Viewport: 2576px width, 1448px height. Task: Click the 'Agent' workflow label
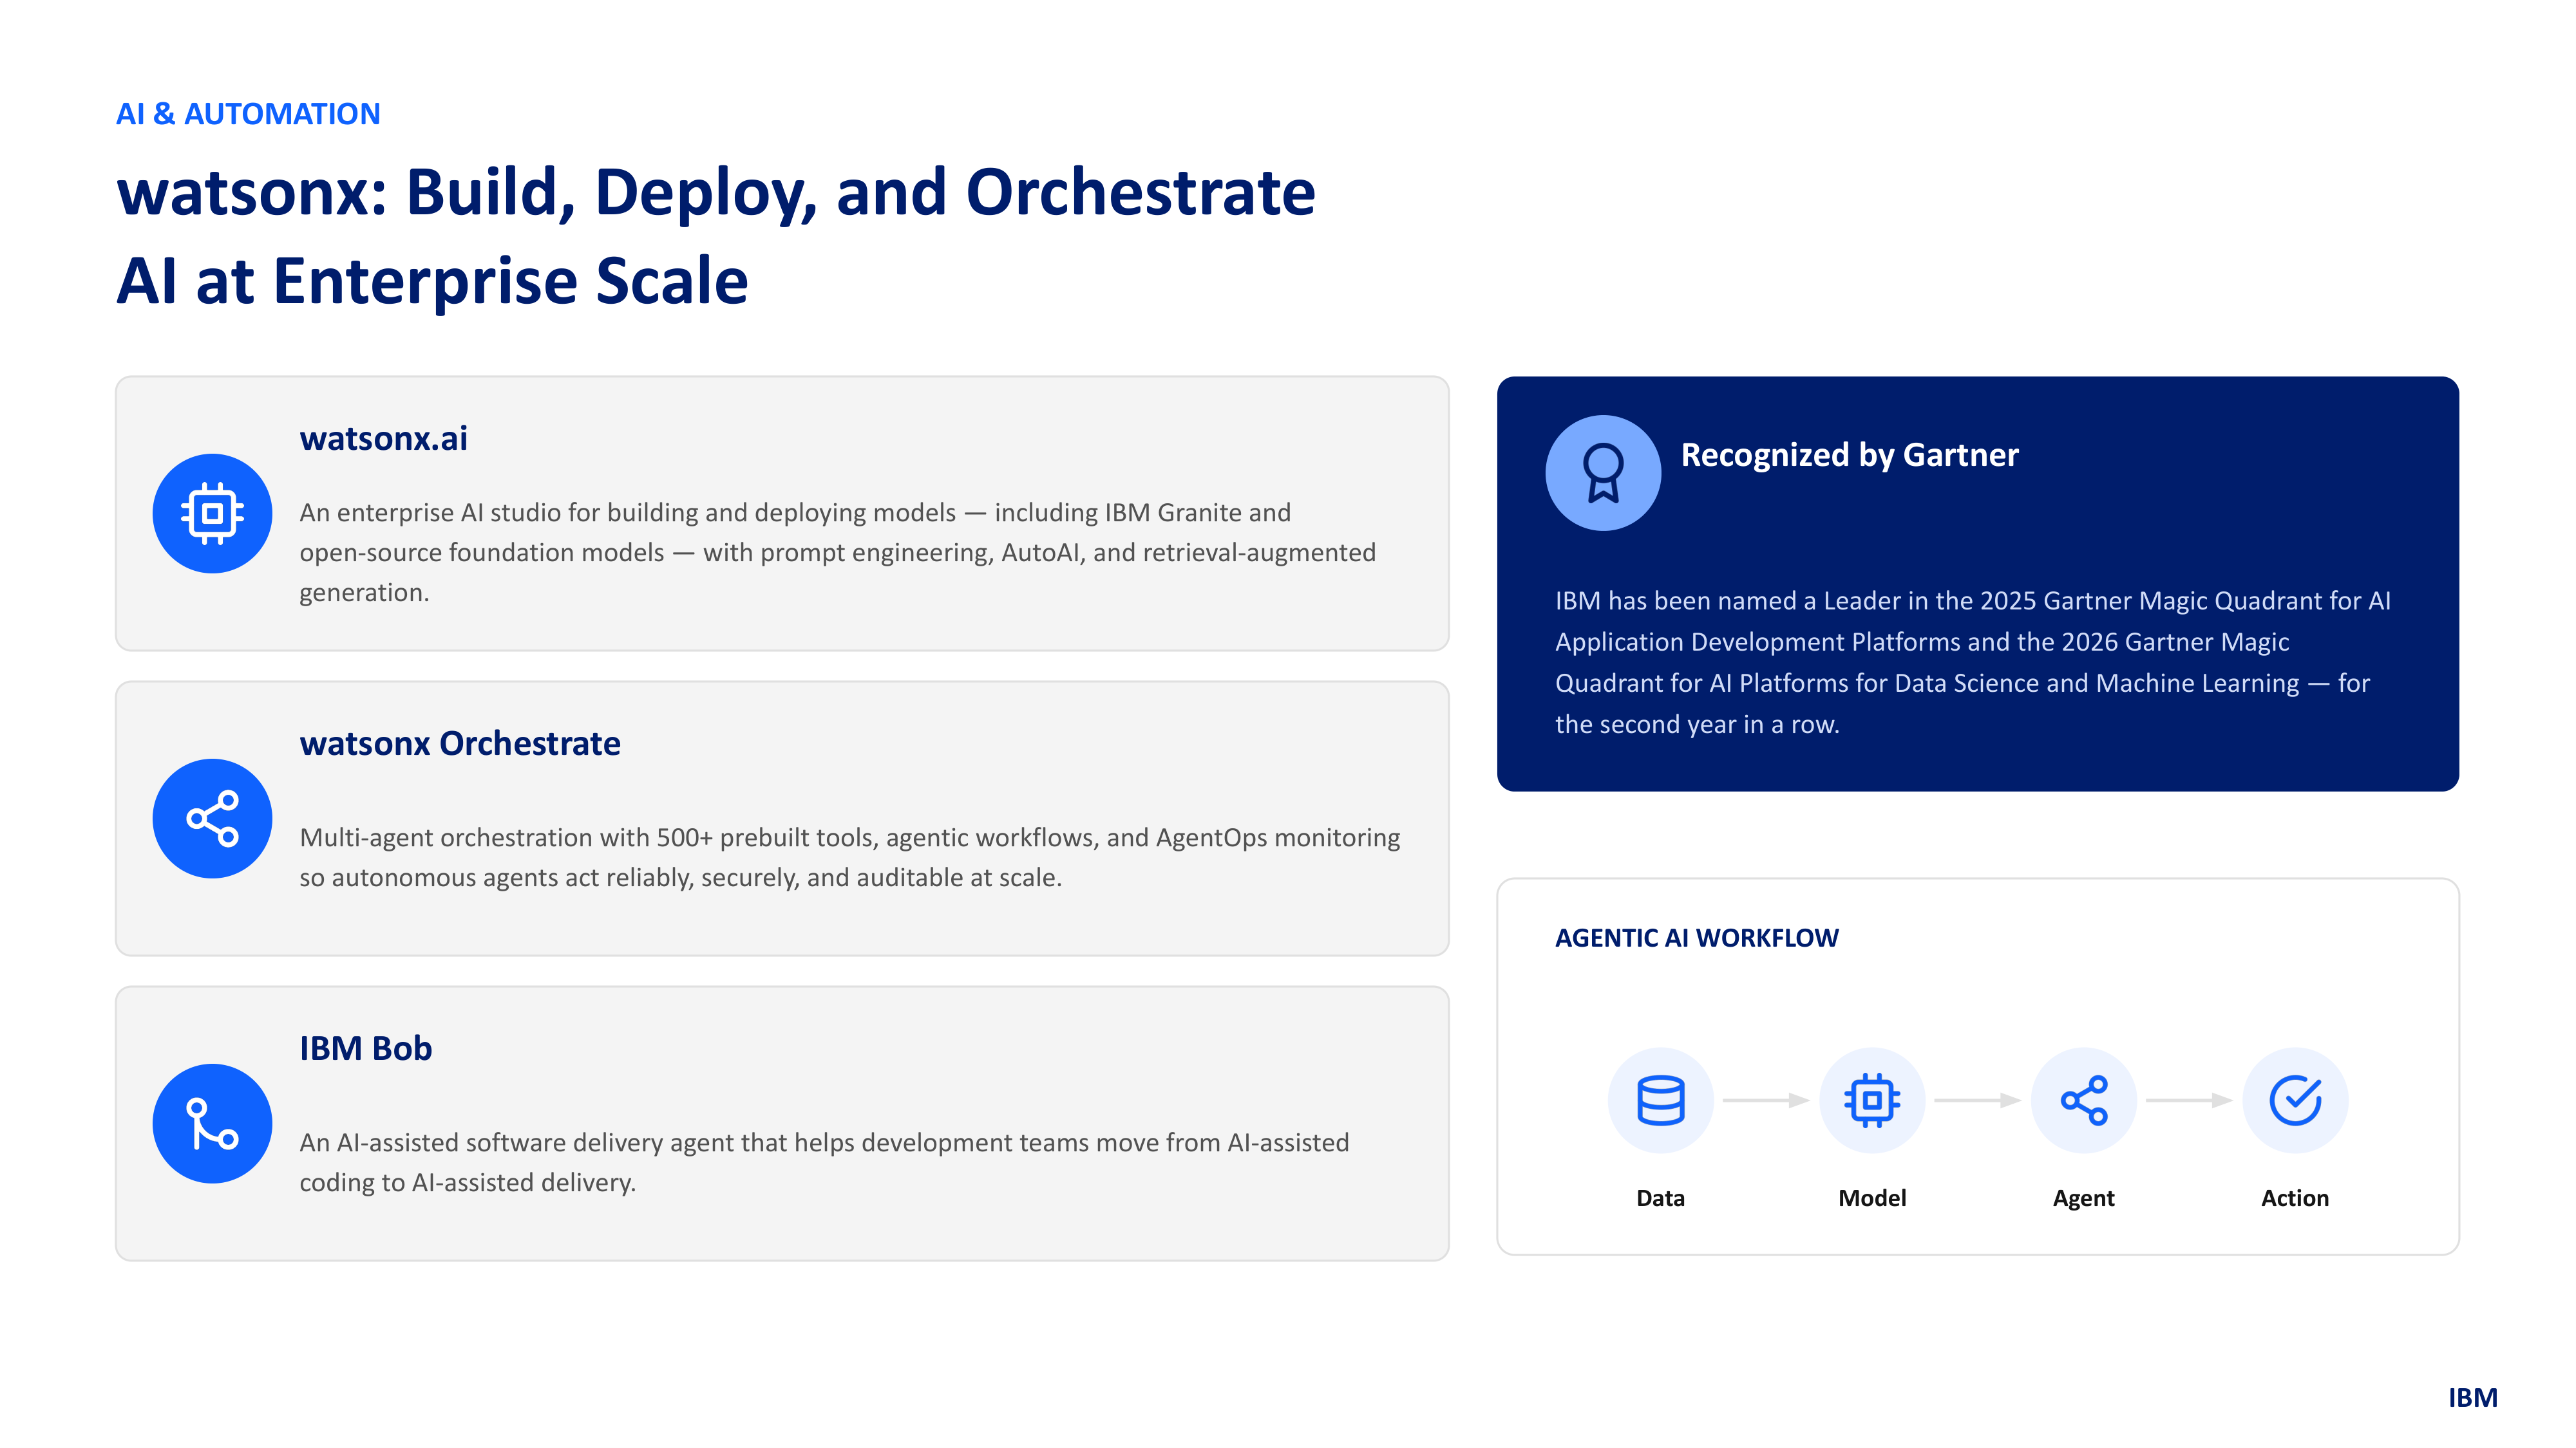[2084, 1198]
